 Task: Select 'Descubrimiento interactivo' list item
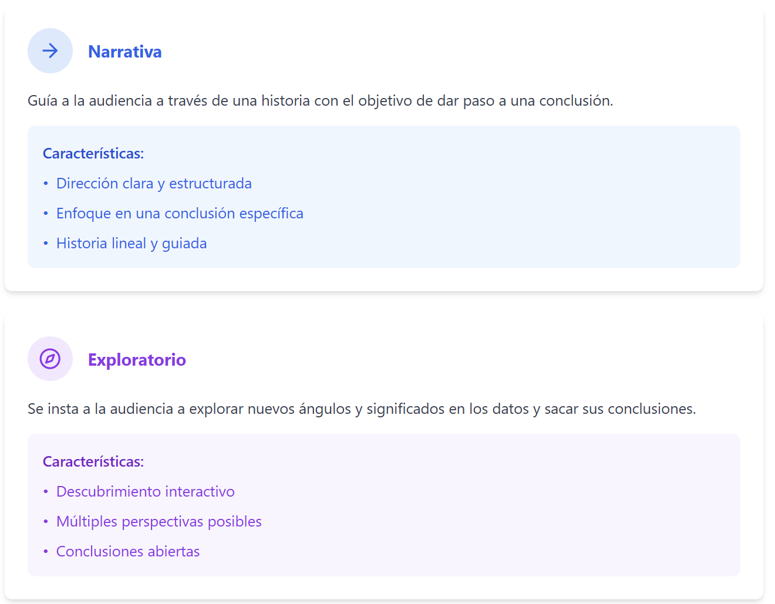pos(145,492)
